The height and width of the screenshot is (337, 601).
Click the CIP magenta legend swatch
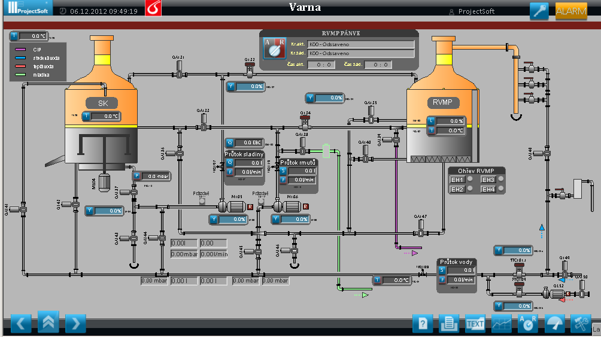coord(20,50)
